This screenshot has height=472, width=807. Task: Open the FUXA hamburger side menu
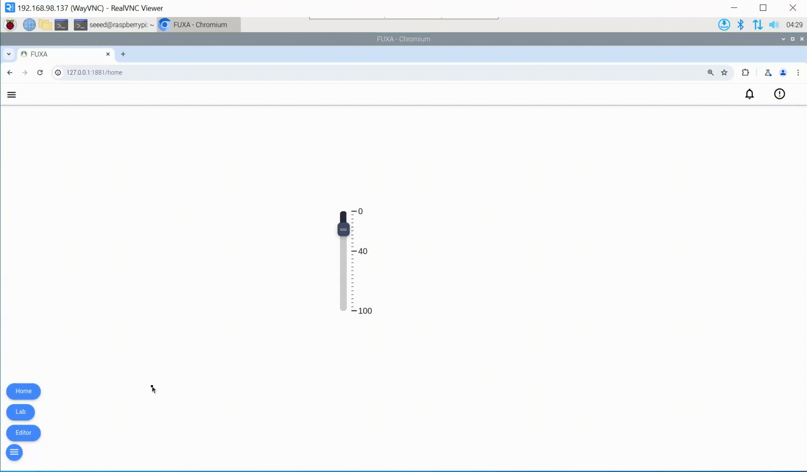click(x=11, y=95)
